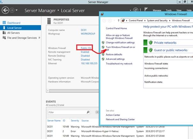
Task: Click the shield icon beside Restore defaults
Action: [x=103, y=54]
